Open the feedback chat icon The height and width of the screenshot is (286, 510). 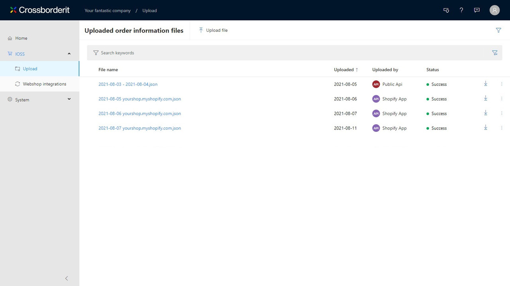(x=477, y=10)
